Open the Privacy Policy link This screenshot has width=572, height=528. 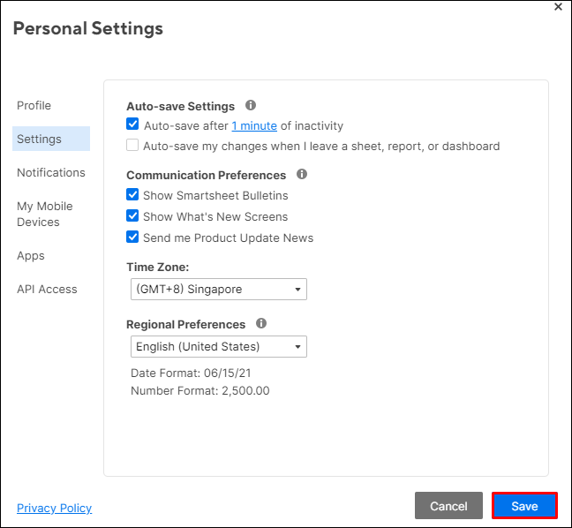tap(54, 508)
